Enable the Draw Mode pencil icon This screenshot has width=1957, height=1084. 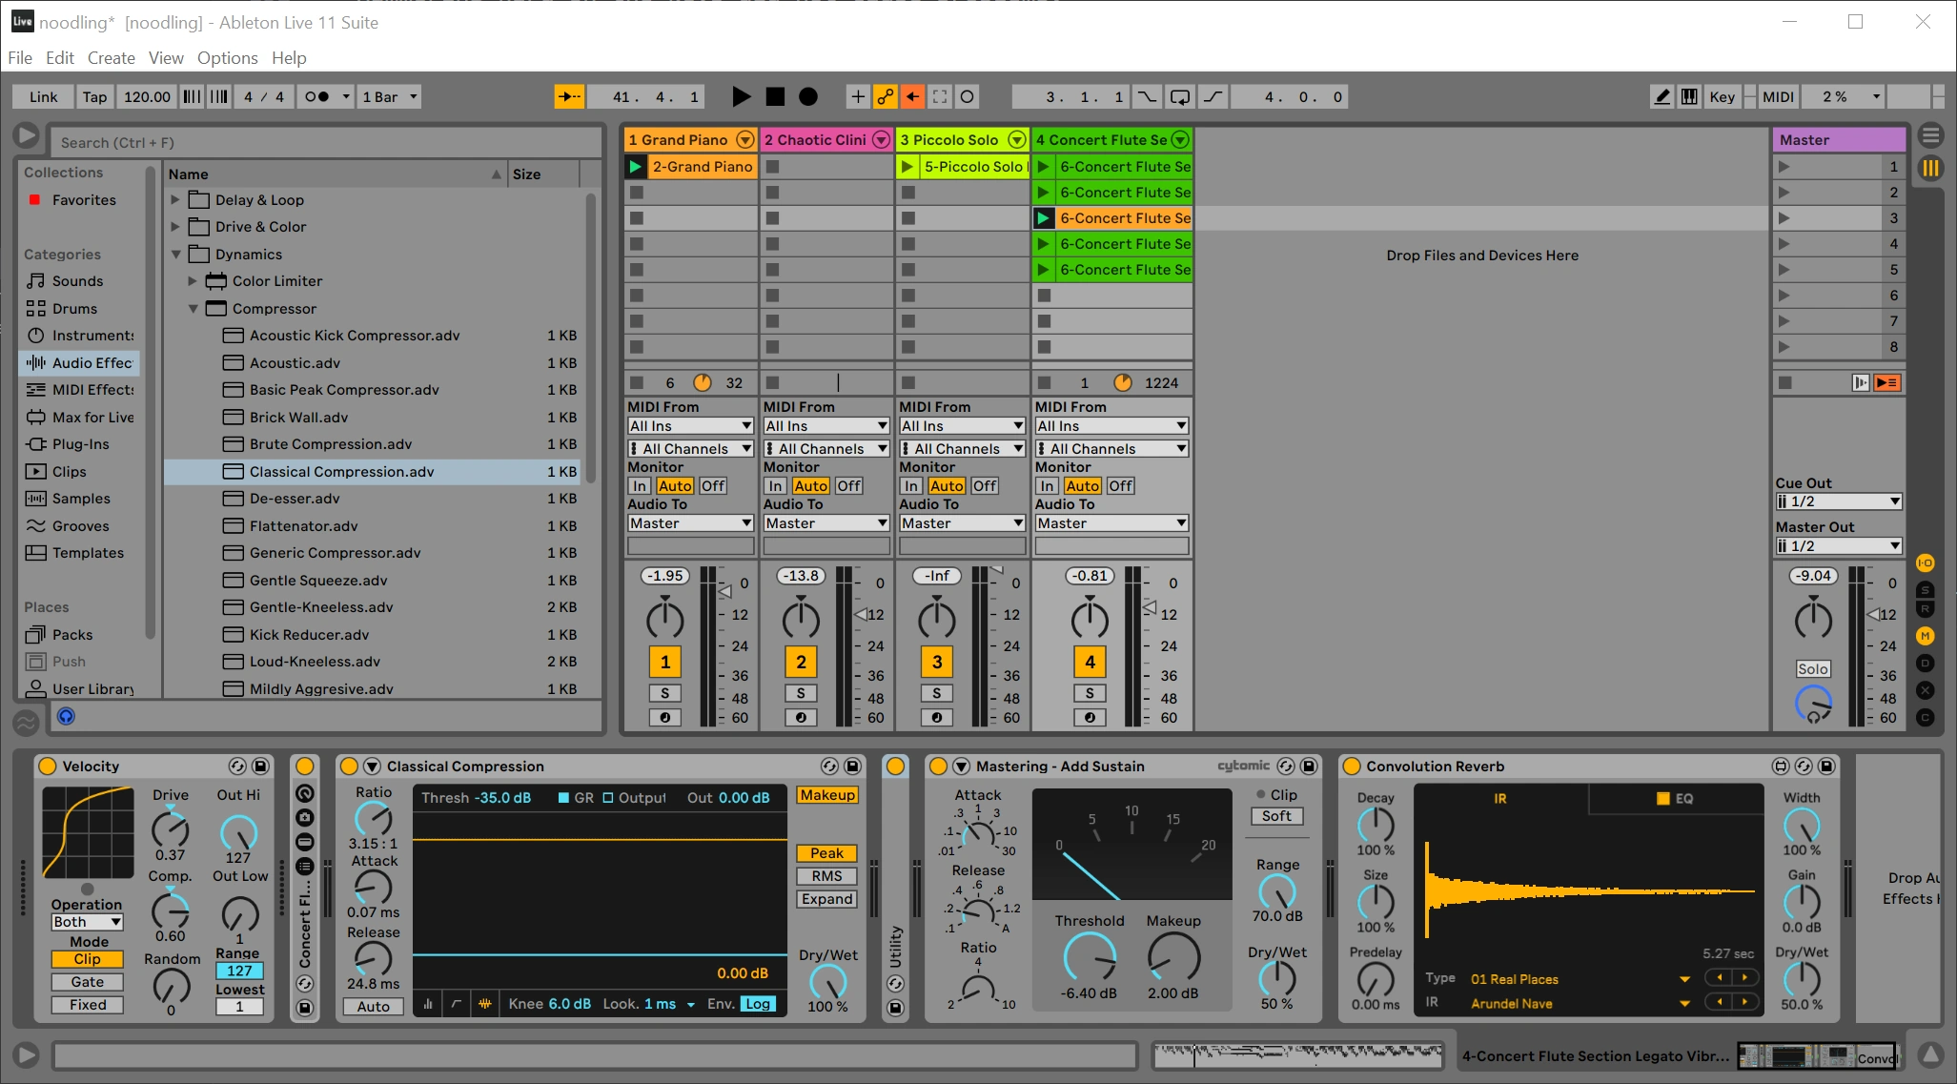pyautogui.click(x=1661, y=96)
